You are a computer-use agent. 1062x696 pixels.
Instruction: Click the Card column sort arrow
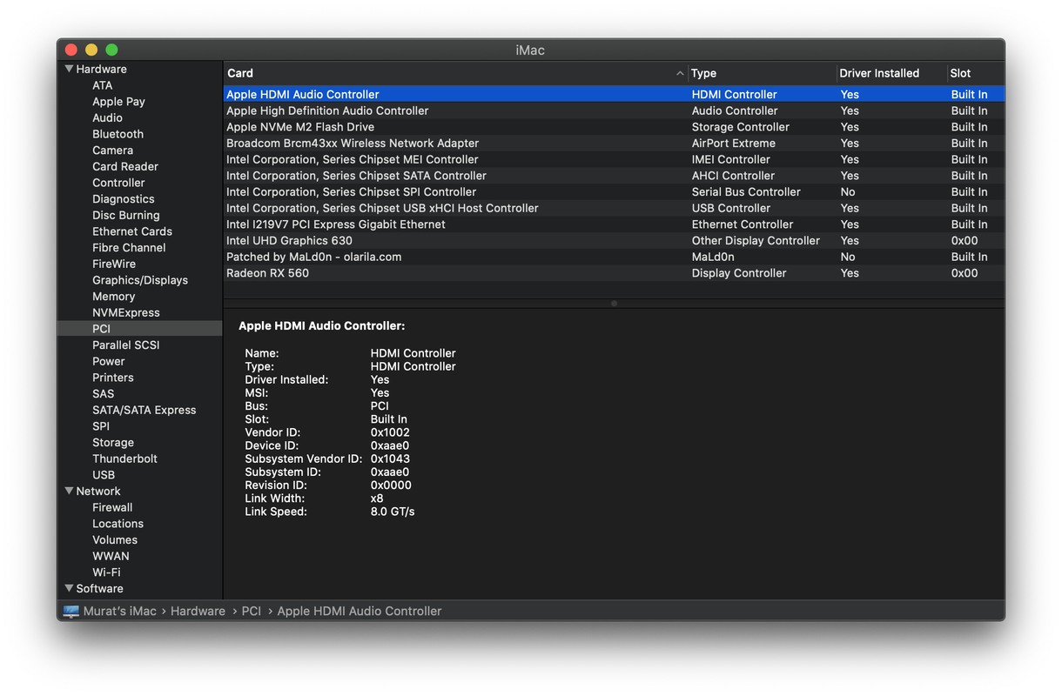680,73
